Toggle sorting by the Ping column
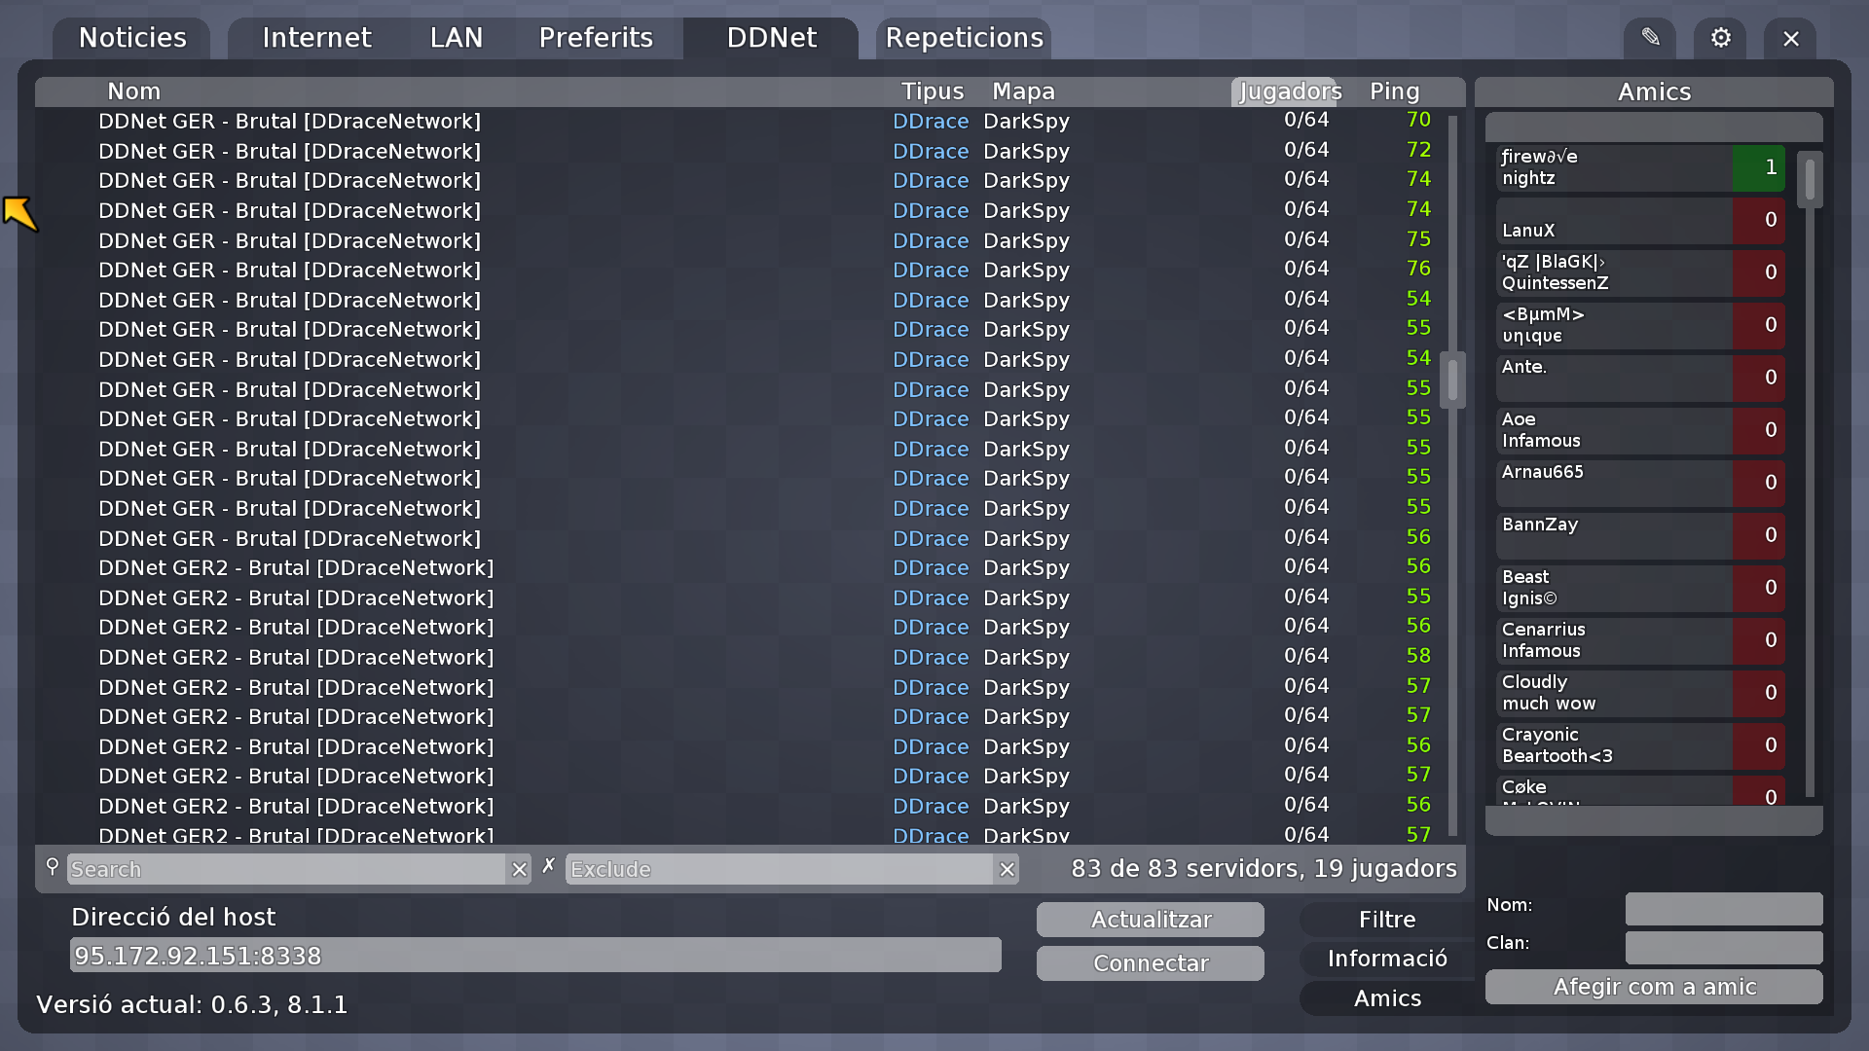 (1394, 91)
